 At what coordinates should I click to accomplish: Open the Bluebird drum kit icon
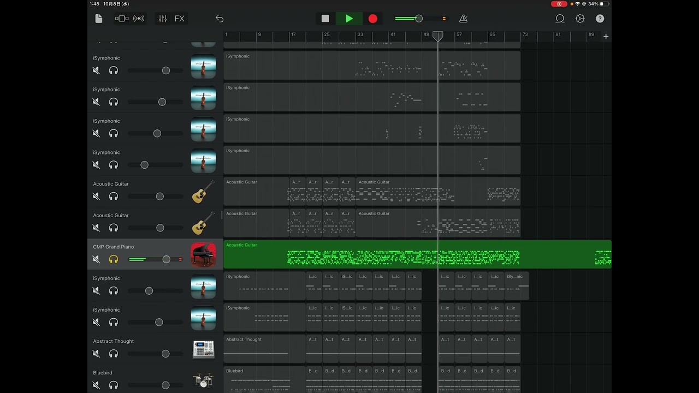pos(203,380)
